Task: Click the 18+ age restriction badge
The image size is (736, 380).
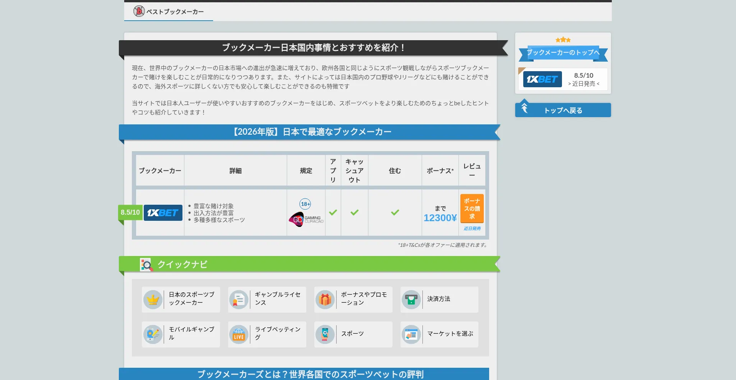Action: coord(305,204)
